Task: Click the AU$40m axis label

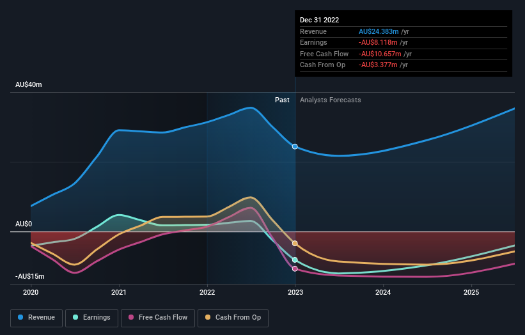Action: pyautogui.click(x=29, y=84)
